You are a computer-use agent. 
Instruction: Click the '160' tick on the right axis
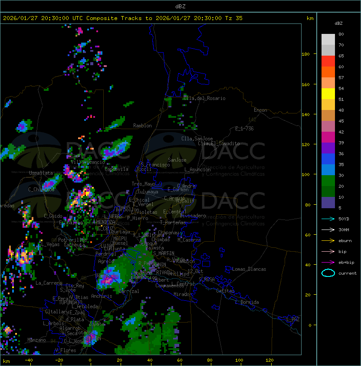pos(305,84)
